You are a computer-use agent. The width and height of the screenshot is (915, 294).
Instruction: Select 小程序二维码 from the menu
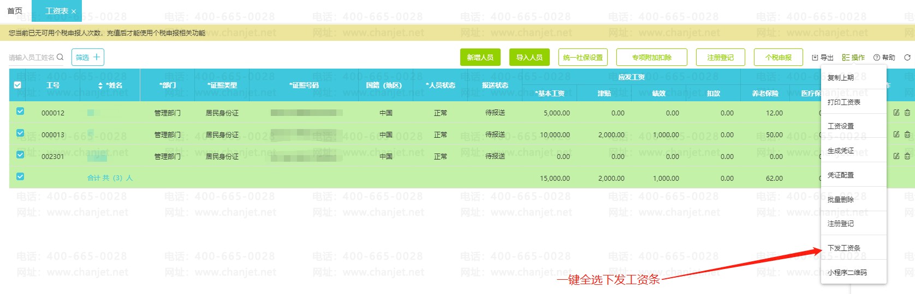pyautogui.click(x=854, y=272)
